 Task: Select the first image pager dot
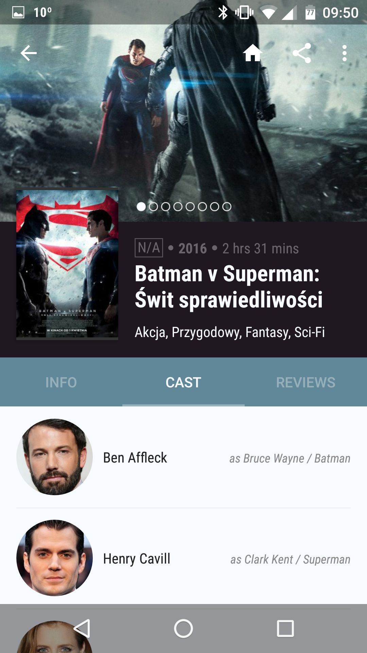141,206
